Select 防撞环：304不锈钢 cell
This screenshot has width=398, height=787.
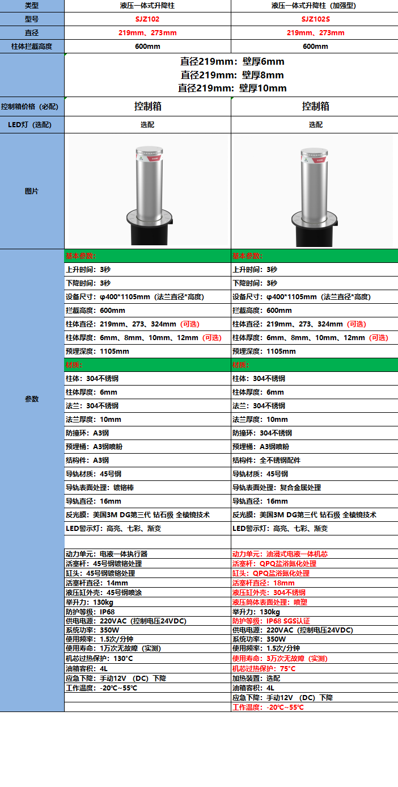click(315, 433)
